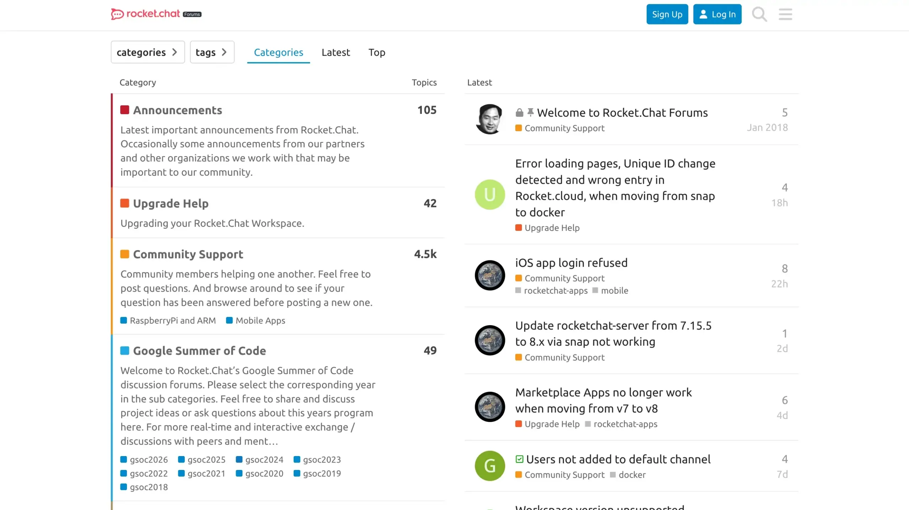Click the blue Google Summer of Code badge
This screenshot has width=909, height=510.
125,350
